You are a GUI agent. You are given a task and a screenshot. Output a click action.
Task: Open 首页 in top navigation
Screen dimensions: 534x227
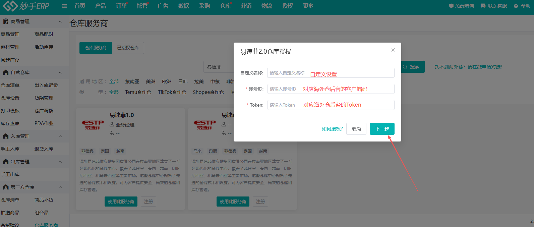pyautogui.click(x=80, y=6)
